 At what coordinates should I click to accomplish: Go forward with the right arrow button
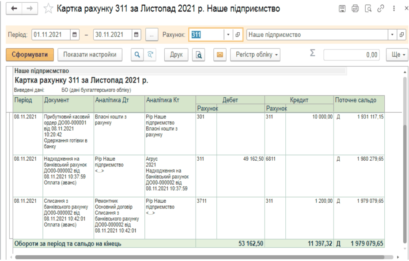coord(30,8)
